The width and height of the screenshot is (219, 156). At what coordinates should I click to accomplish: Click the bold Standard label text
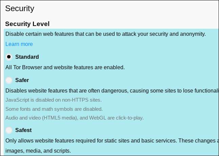pyautogui.click(x=27, y=57)
